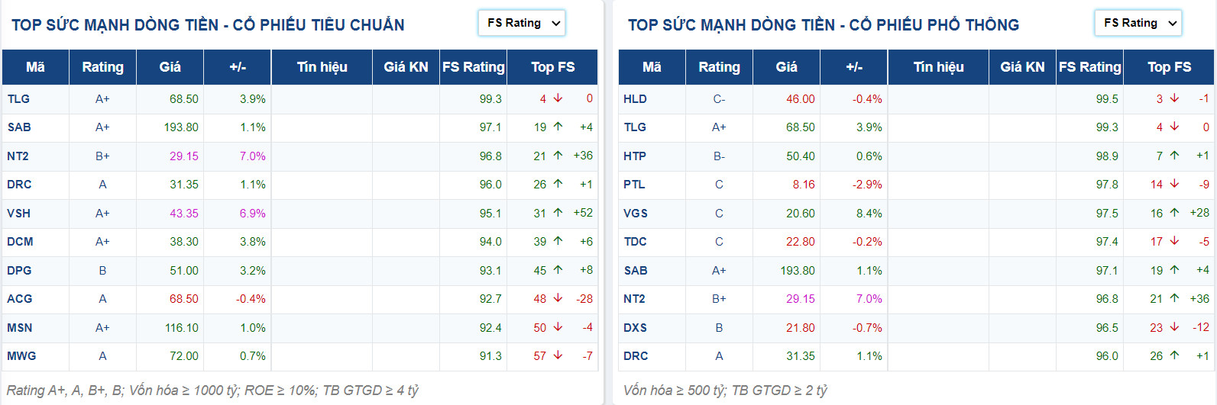Click the red down arrow in HLD row
The height and width of the screenshot is (405, 1217).
(x=1174, y=98)
